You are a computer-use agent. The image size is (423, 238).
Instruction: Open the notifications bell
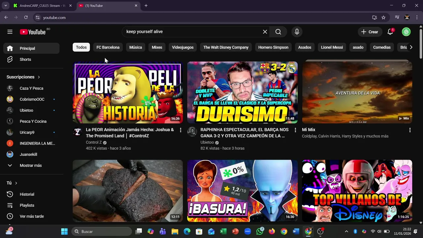pyautogui.click(x=390, y=32)
